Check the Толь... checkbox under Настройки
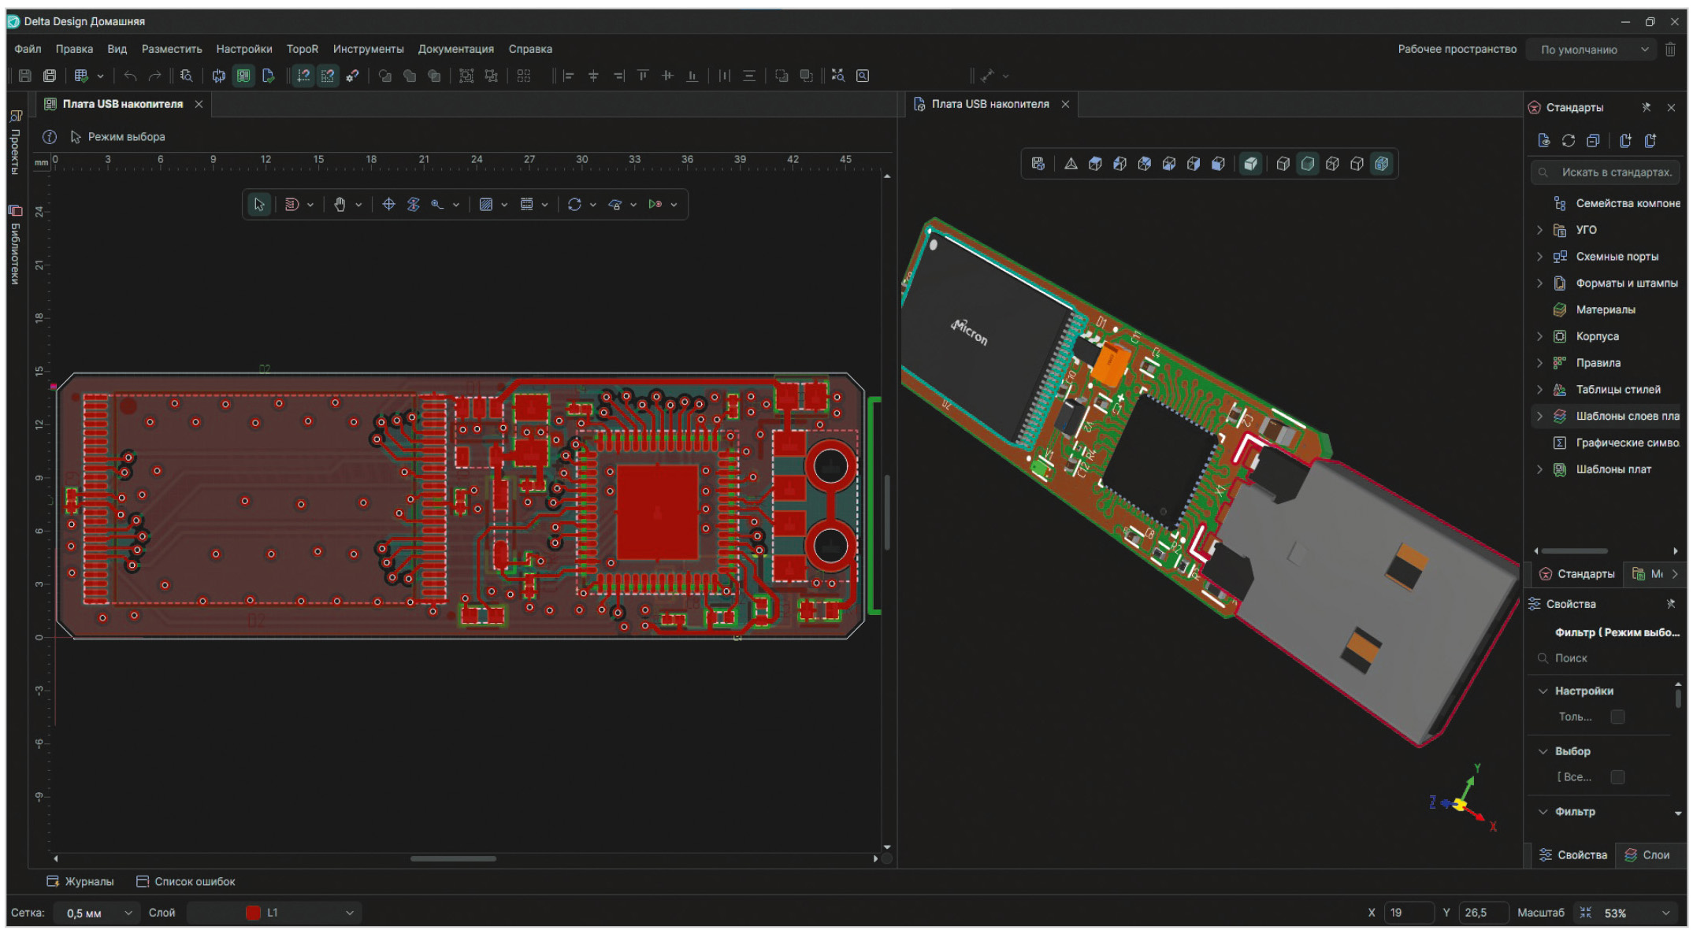The width and height of the screenshot is (1693, 930). click(x=1617, y=717)
